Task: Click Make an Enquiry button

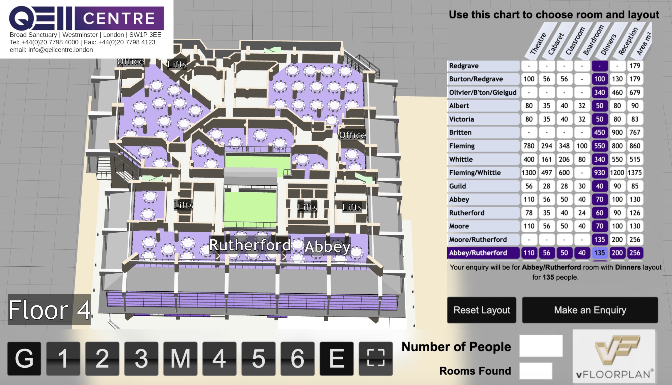Action: (x=590, y=310)
